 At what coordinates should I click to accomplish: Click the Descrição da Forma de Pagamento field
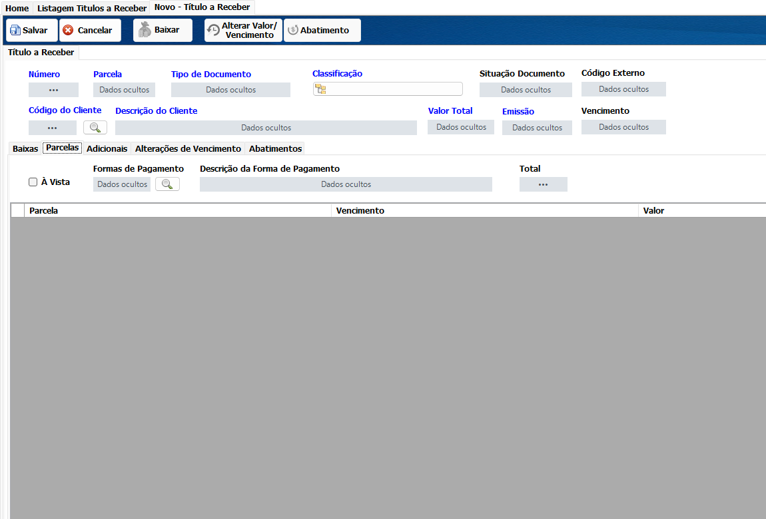coord(346,184)
